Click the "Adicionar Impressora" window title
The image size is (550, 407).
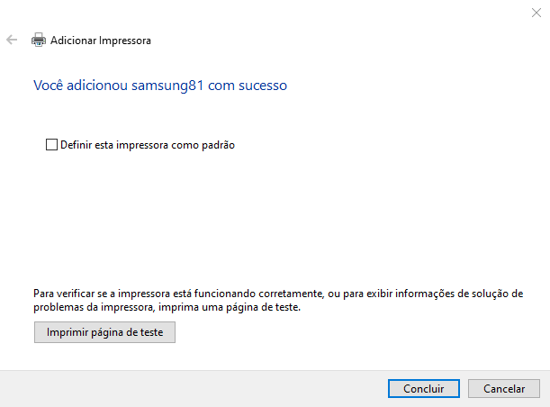101,41
